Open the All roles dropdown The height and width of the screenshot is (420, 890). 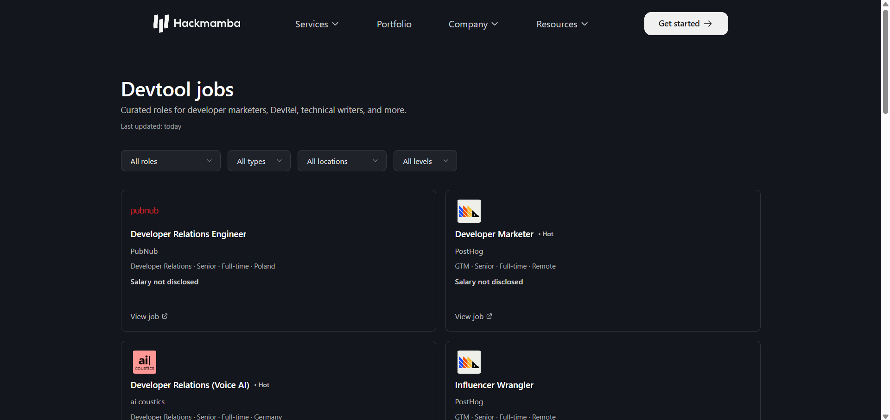(x=171, y=161)
